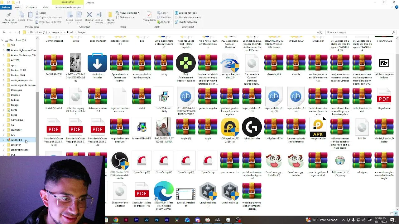Open the Archivo menu tab

[6, 7]
